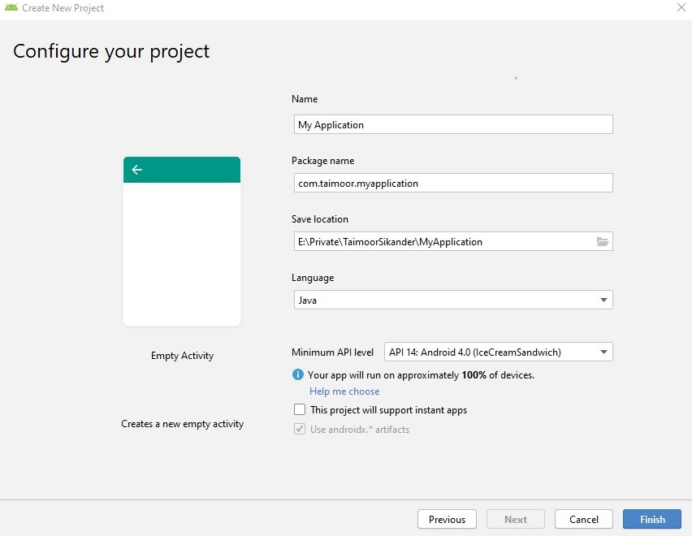Click the Android logo in the title bar

(10, 8)
